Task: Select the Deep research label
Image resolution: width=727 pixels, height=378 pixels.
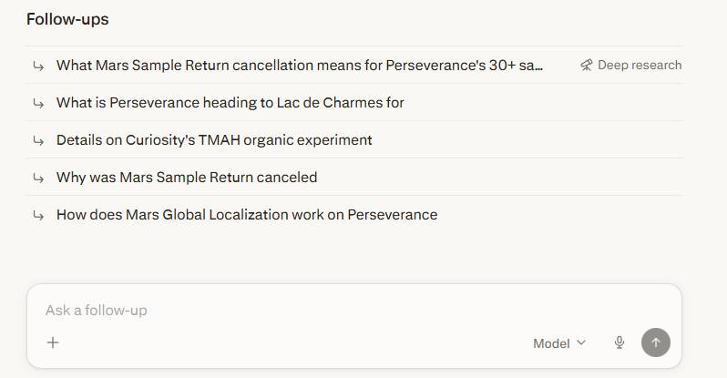Action: [x=639, y=65]
